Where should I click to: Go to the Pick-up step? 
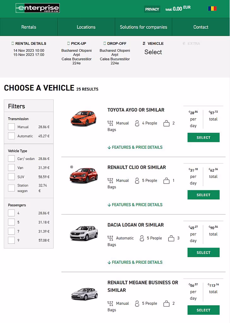77,44
